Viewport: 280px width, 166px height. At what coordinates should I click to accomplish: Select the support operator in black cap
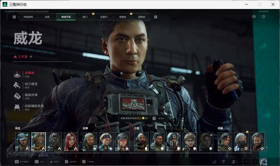tap(122, 142)
